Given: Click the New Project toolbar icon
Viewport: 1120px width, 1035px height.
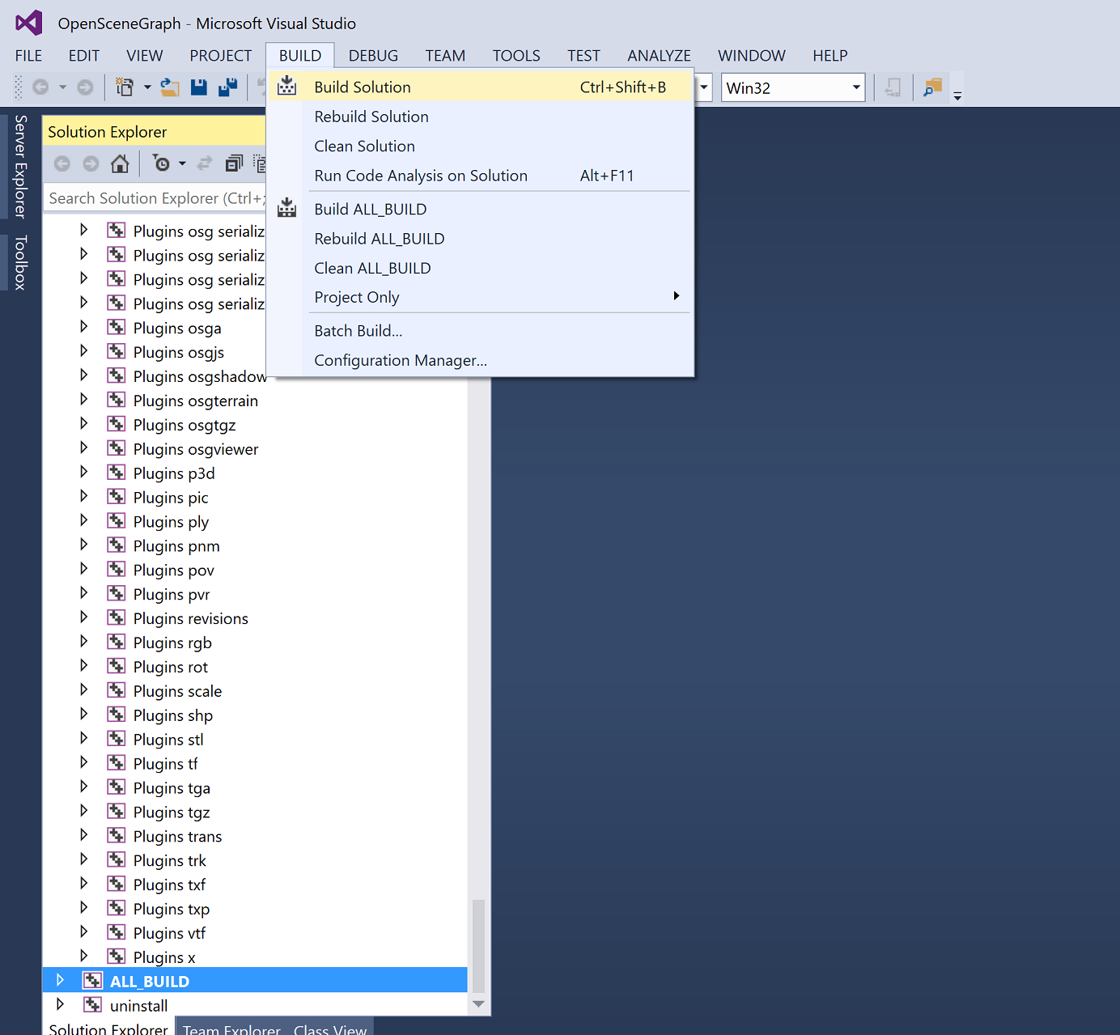Looking at the screenshot, I should coord(125,87).
